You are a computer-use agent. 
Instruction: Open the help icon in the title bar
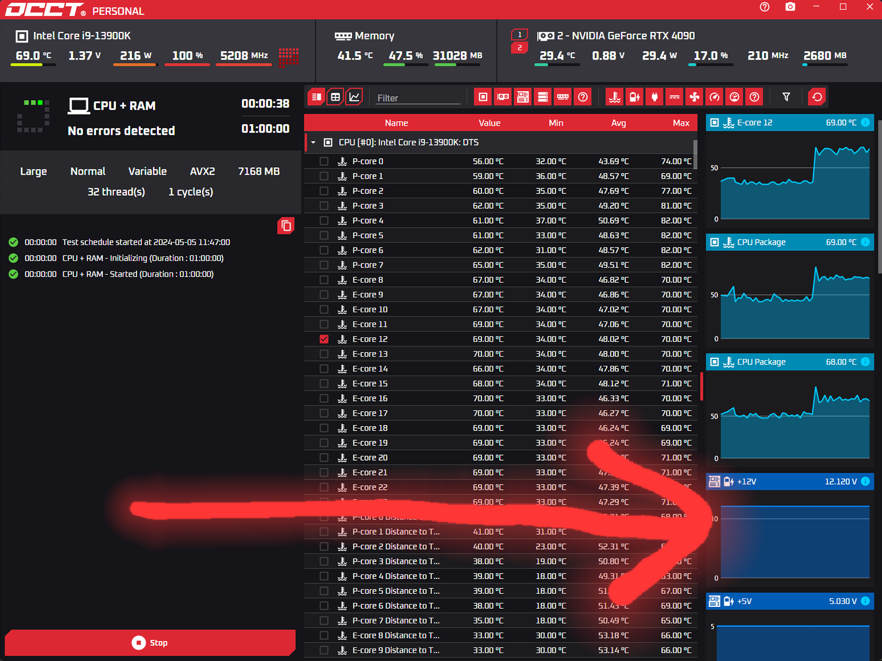tap(764, 7)
